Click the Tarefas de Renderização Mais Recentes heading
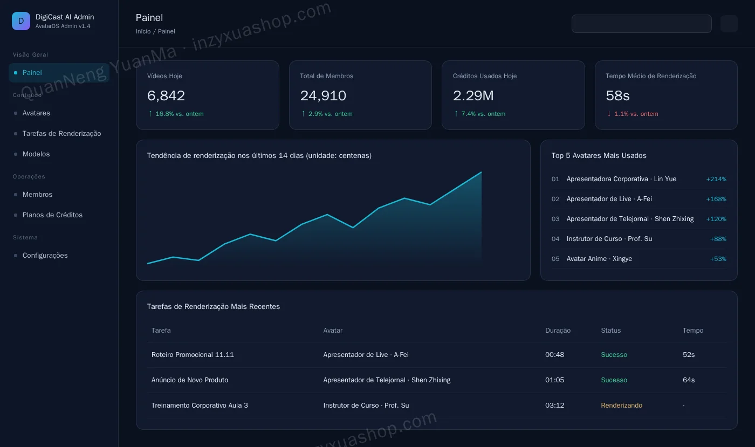Screen dimensions: 755x447 (x=214, y=307)
